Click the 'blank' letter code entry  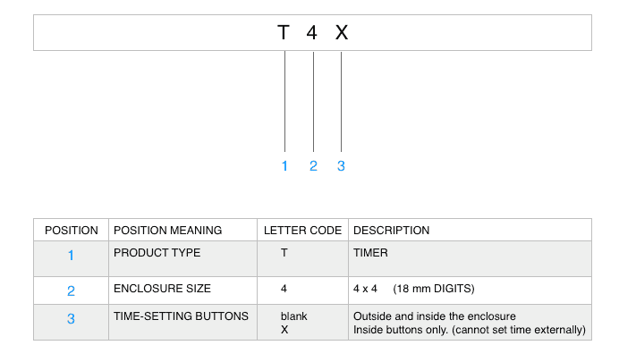294,316
